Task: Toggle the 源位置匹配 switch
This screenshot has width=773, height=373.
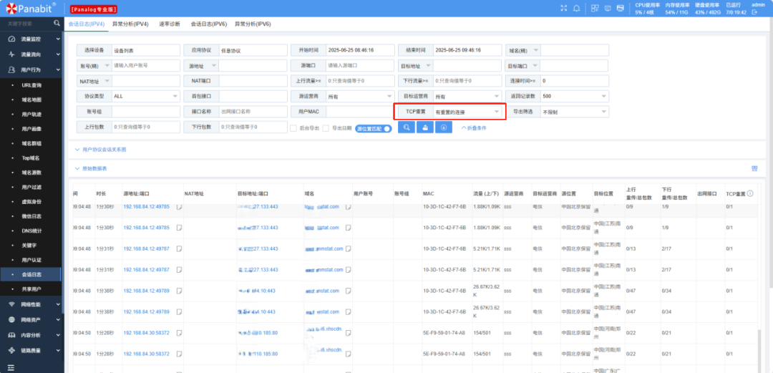Action: pyautogui.click(x=373, y=128)
